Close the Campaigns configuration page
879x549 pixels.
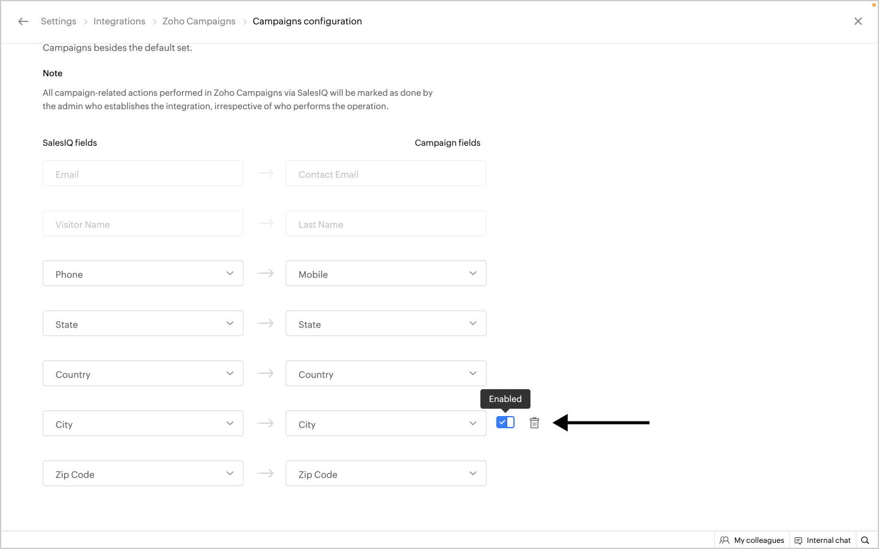pyautogui.click(x=858, y=21)
